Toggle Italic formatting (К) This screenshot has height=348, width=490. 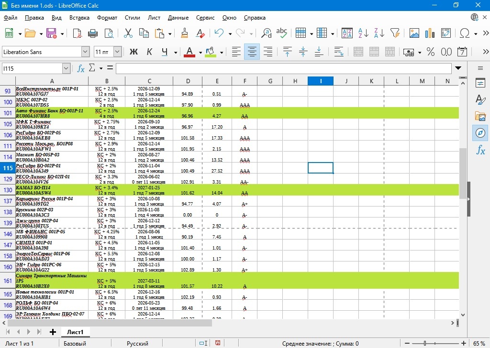click(x=149, y=52)
